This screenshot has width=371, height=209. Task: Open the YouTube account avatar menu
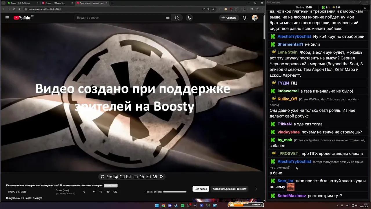(255, 18)
